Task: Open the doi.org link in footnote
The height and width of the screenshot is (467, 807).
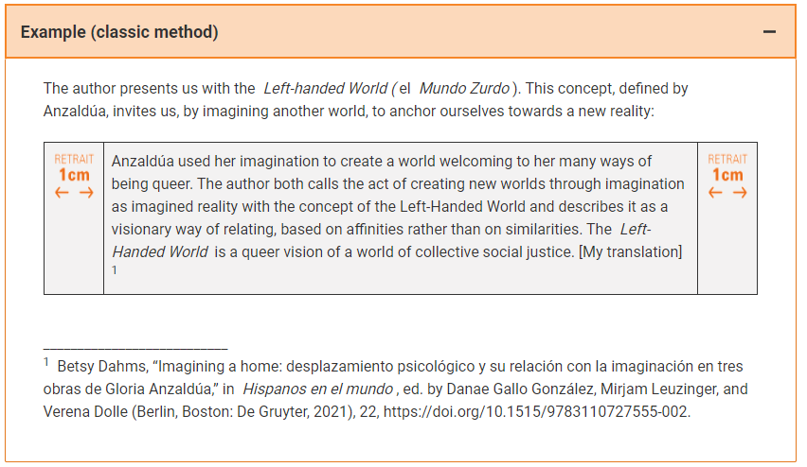Action: click(x=536, y=411)
